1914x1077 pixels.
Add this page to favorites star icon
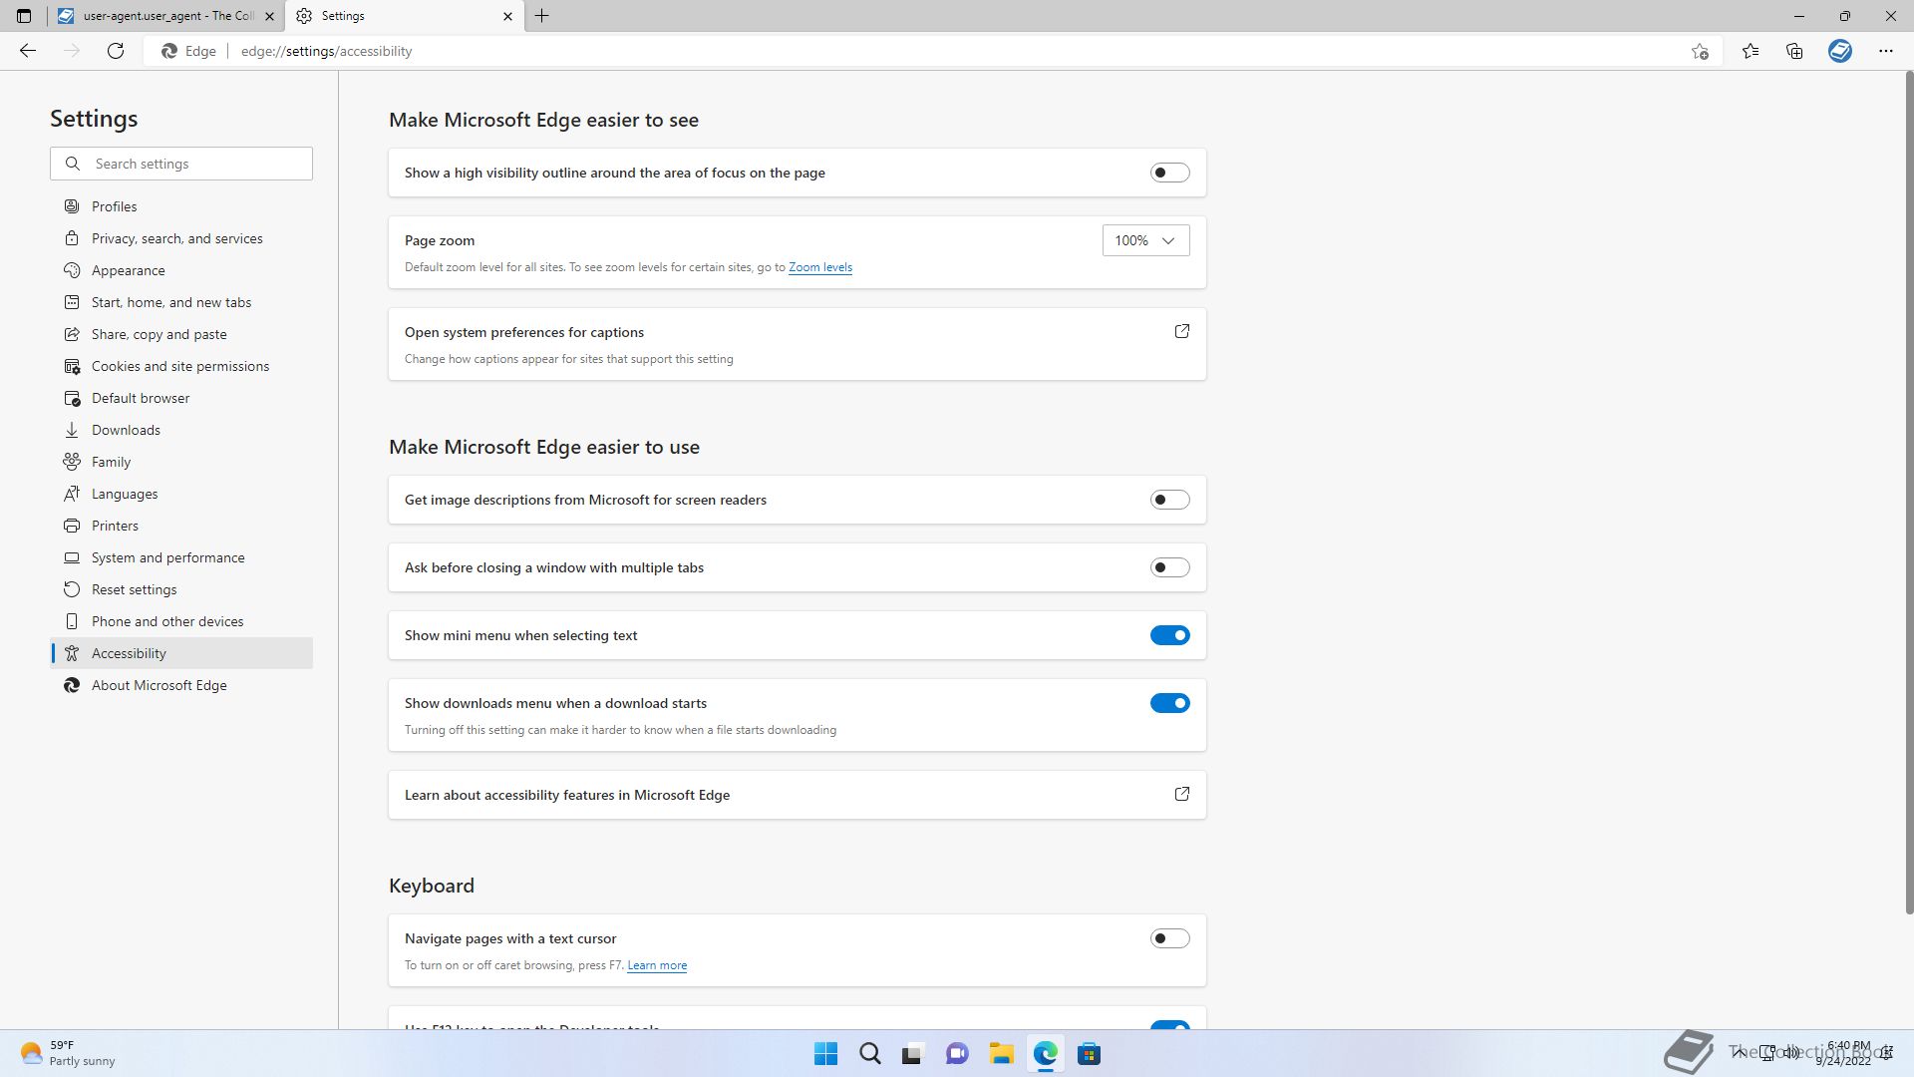tap(1700, 51)
